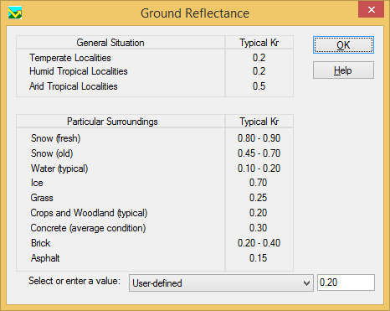Viewport: 390px width, 311px height.
Task: Click Kr value 0.2 for Temperate Localities
Action: 259,58
